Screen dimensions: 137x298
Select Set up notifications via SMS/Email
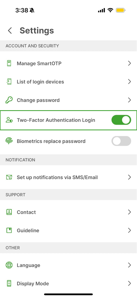(x=68, y=177)
